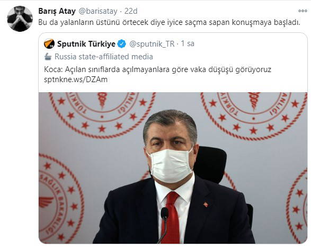Click the quoted Koca headline text
The width and height of the screenshot is (311, 248).
[157, 69]
